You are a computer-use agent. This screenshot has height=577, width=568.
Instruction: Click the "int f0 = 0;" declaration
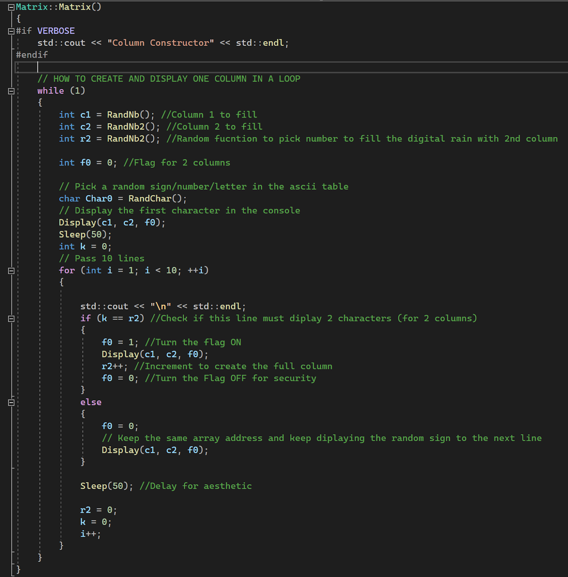pos(88,163)
